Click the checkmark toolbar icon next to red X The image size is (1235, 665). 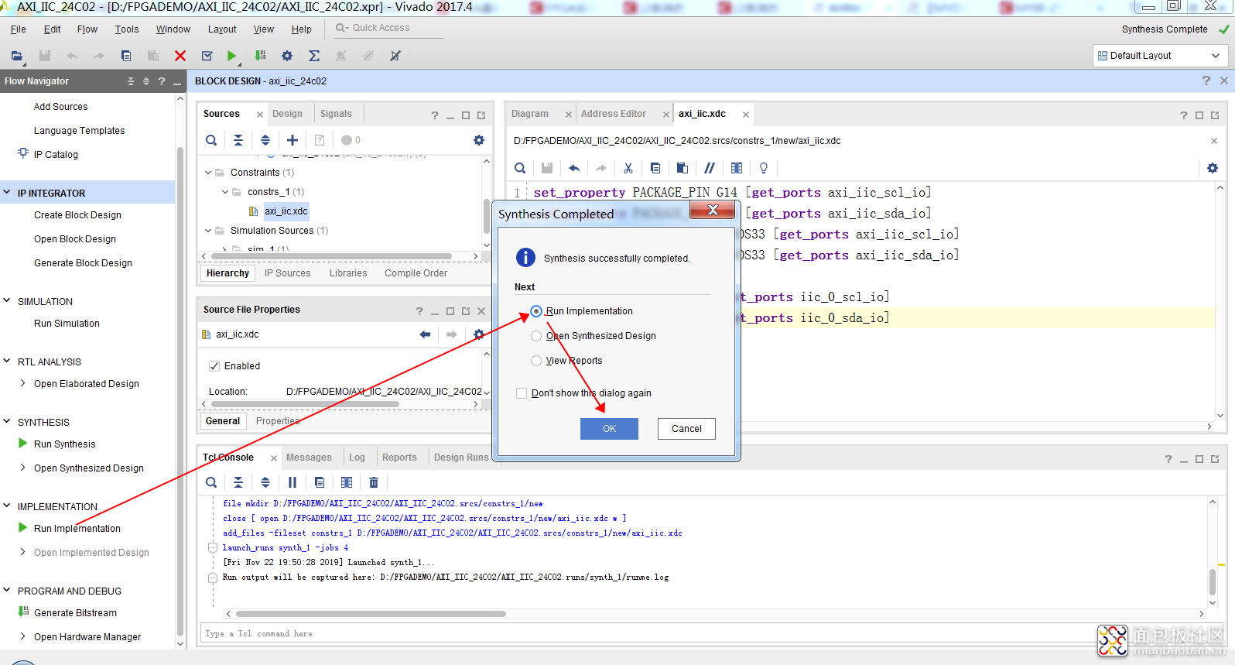click(x=207, y=56)
